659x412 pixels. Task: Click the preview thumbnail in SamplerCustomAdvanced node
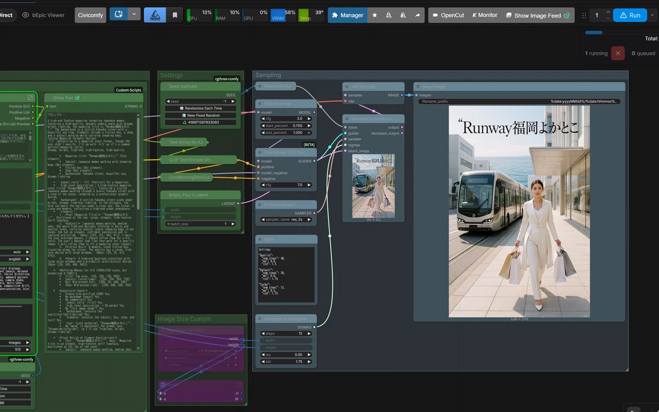point(373,186)
